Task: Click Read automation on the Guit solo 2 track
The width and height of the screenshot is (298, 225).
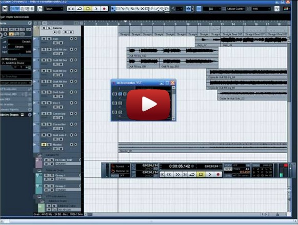Action: pyautogui.click(x=55, y=139)
